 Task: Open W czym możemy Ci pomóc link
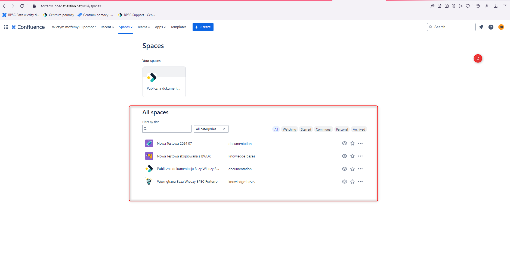(74, 27)
